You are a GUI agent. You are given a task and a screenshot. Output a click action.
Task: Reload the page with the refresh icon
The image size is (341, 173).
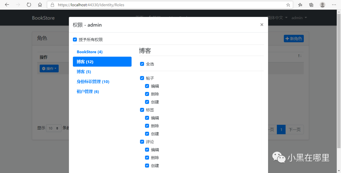click(x=29, y=5)
